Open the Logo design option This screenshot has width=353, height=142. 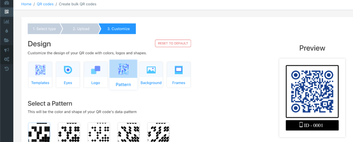click(95, 75)
